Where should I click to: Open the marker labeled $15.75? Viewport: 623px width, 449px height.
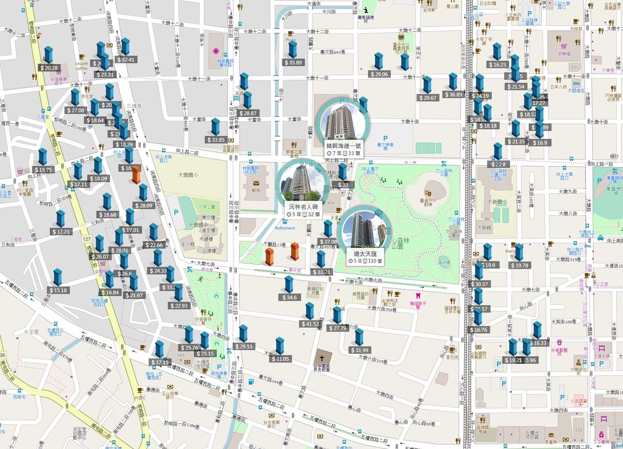(x=43, y=157)
